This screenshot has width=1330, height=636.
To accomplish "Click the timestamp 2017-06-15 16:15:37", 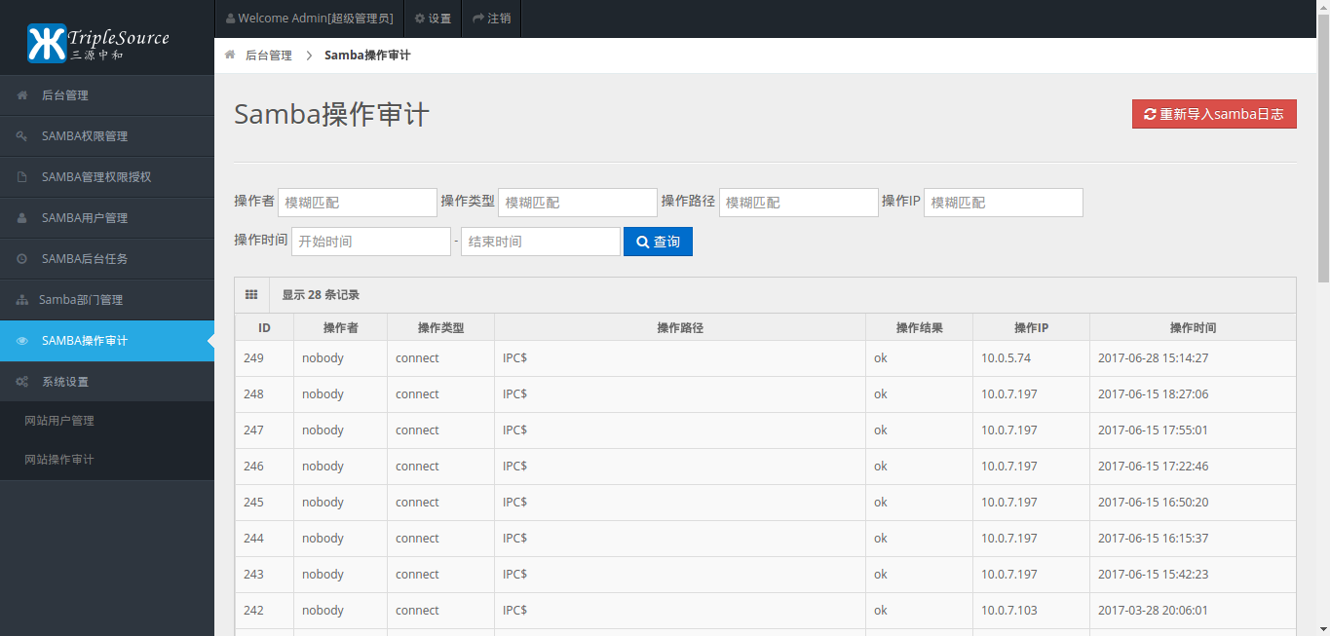I will 1153,539.
